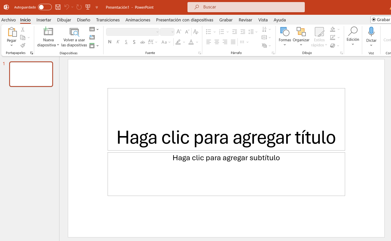The image size is (391, 241).
Task: Switch to the Insertar tab
Action: click(x=44, y=20)
